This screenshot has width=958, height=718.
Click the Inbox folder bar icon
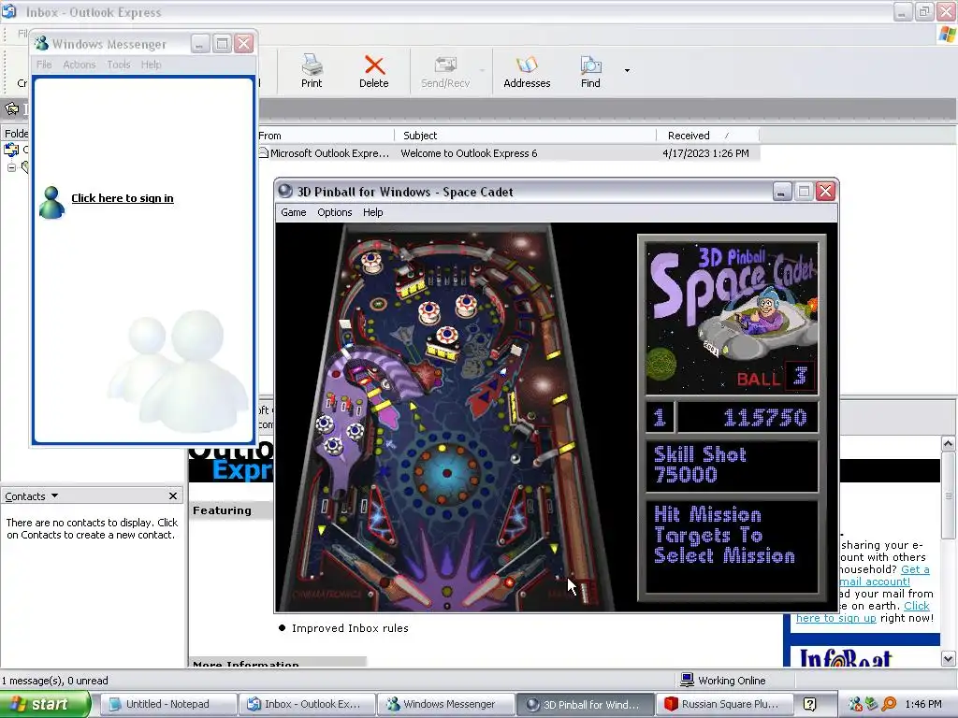(11, 109)
